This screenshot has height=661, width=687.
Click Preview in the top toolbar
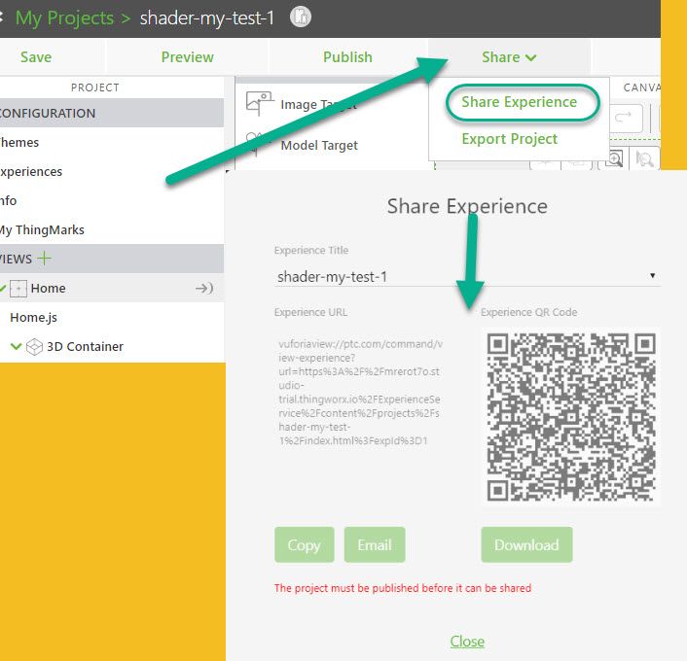point(187,57)
